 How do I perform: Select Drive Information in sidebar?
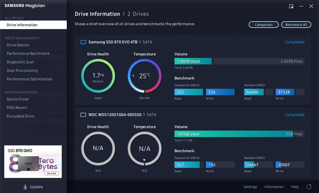pyautogui.click(x=33, y=25)
